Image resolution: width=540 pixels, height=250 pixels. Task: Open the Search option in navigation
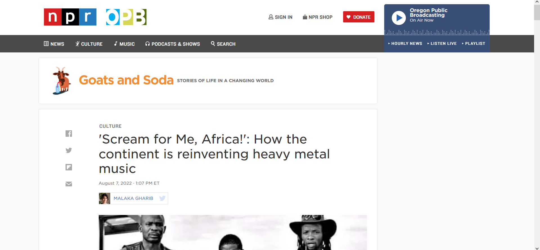click(223, 44)
